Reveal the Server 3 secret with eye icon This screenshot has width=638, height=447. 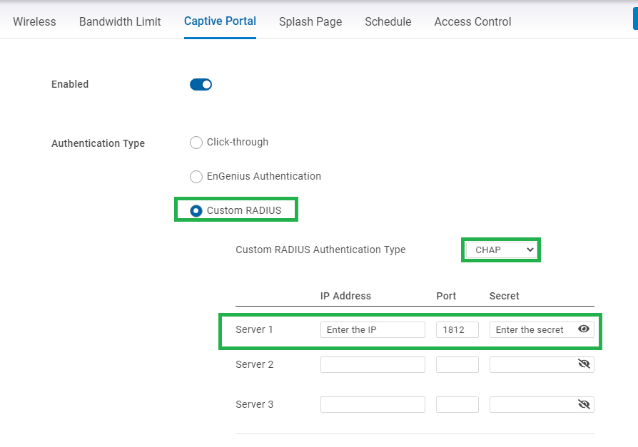coord(583,404)
